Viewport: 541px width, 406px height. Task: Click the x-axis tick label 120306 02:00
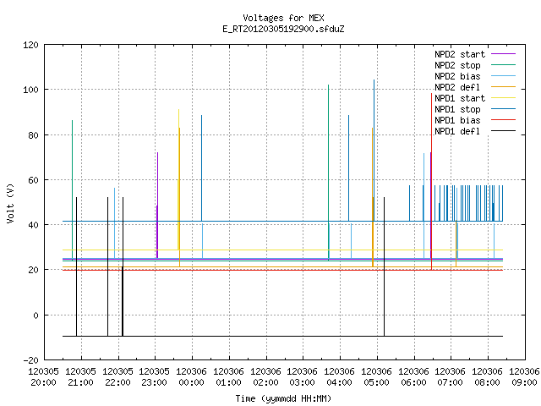click(265, 377)
